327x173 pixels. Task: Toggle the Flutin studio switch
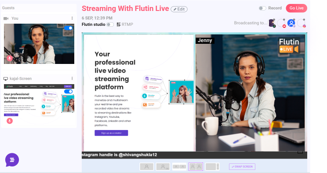point(110,25)
